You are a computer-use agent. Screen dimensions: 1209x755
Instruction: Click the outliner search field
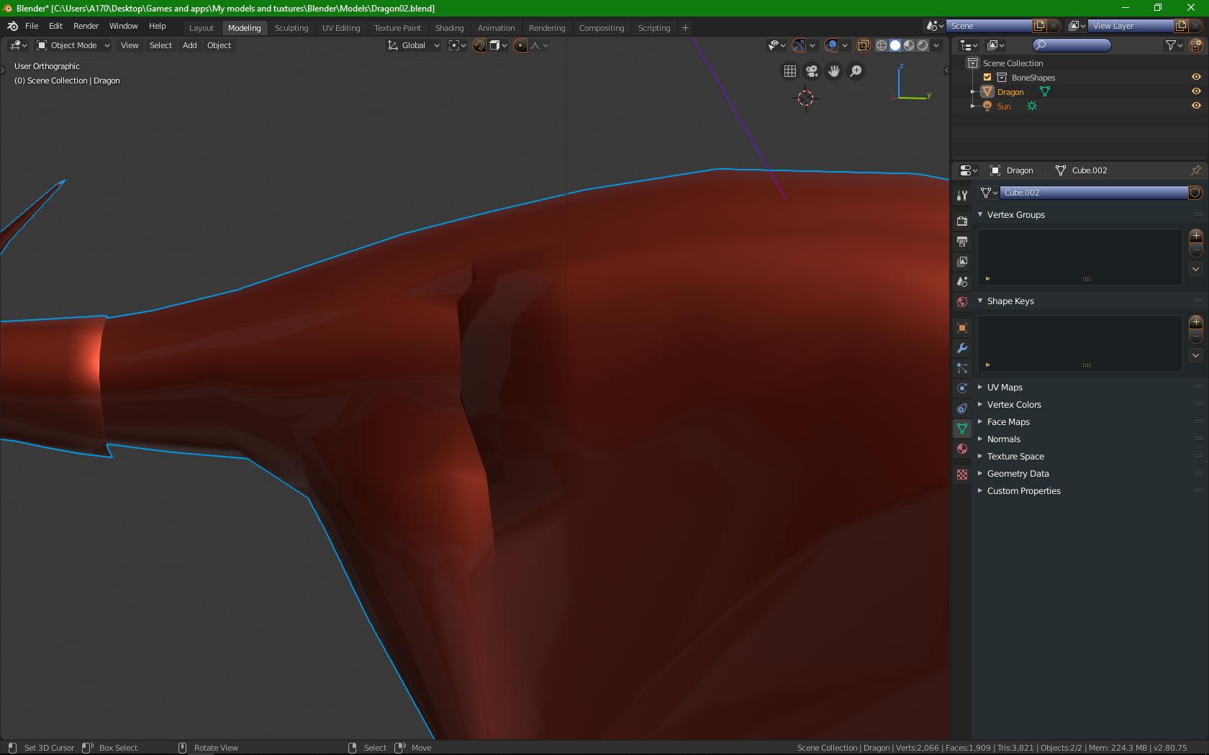pyautogui.click(x=1072, y=45)
